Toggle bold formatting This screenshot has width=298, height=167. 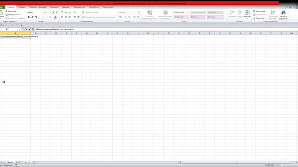pos(29,17)
